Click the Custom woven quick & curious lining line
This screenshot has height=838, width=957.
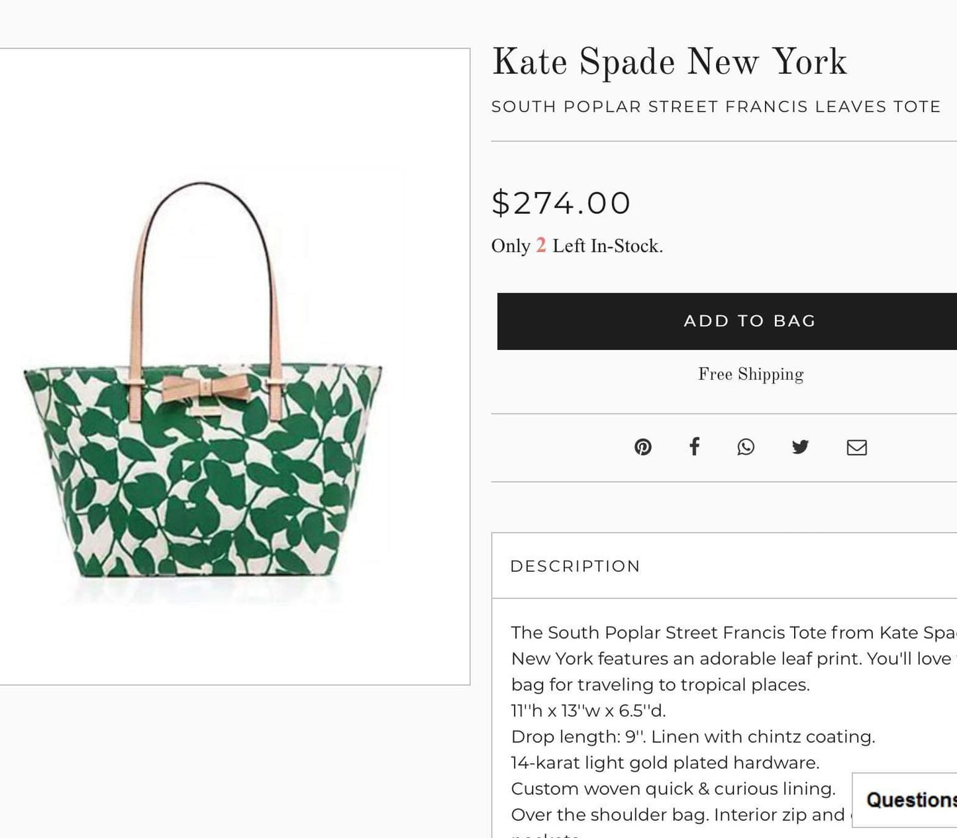tap(673, 788)
